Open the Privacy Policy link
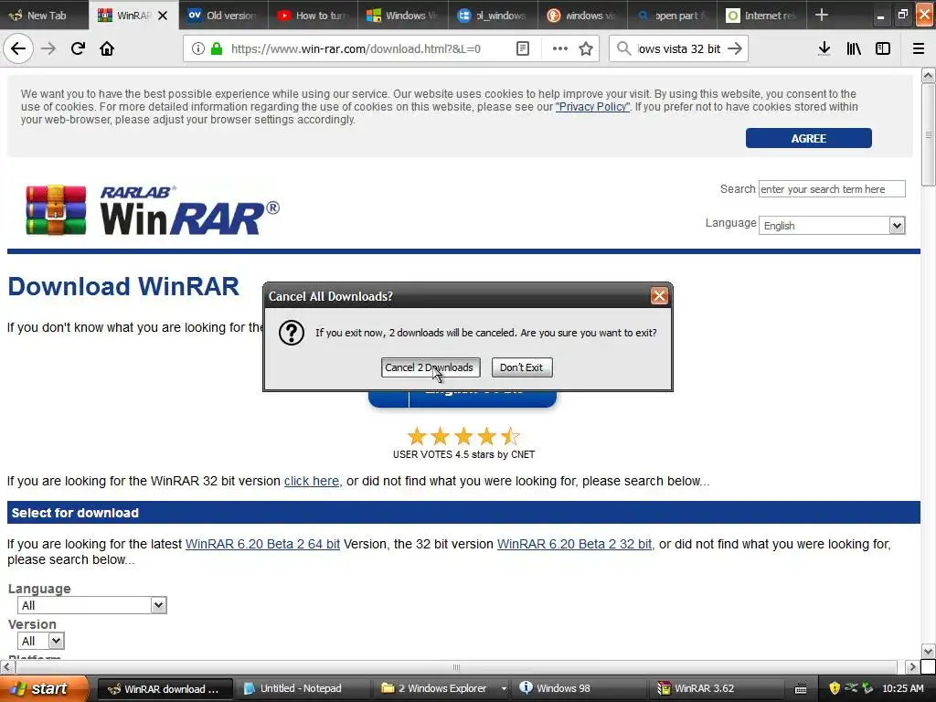This screenshot has height=702, width=936. coord(592,107)
